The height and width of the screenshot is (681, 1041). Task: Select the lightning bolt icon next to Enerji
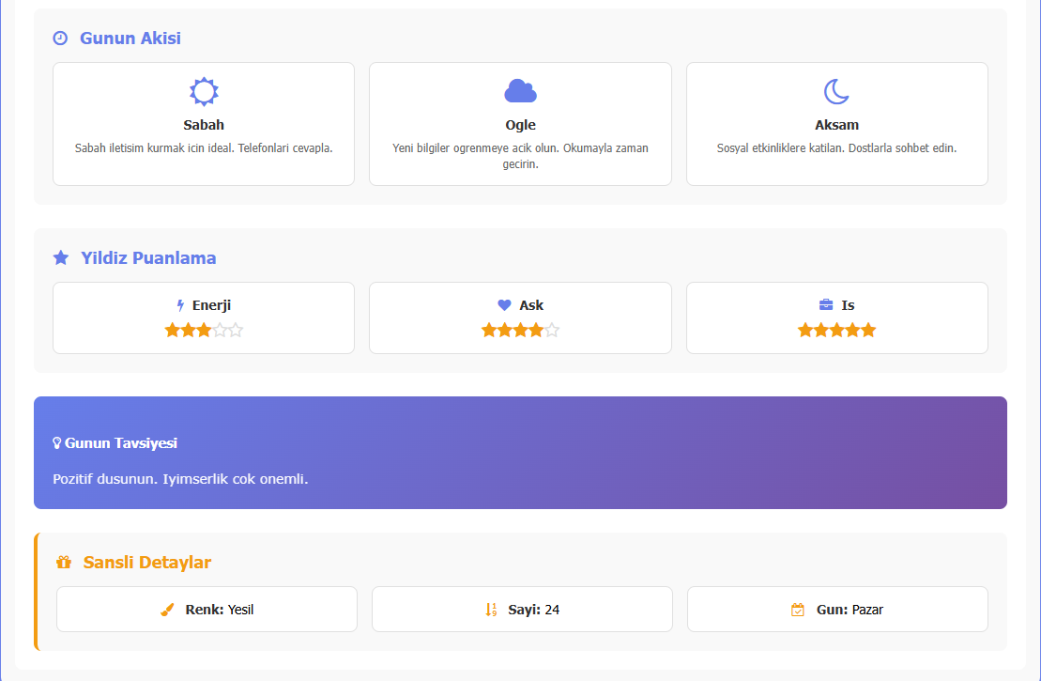pyautogui.click(x=180, y=303)
